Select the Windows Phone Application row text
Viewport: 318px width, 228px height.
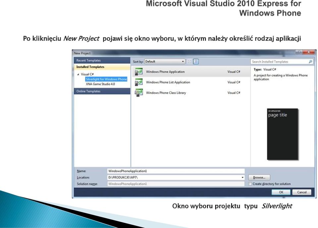coord(165,72)
